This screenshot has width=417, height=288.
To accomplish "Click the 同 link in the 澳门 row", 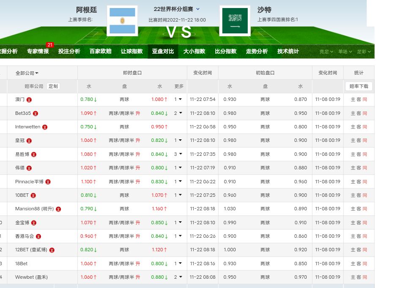I will [365, 100].
